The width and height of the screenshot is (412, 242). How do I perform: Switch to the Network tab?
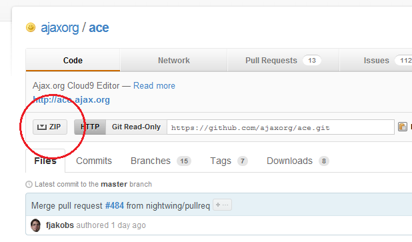pos(174,60)
